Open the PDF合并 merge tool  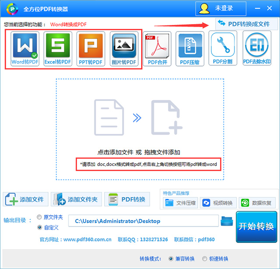click(157, 49)
